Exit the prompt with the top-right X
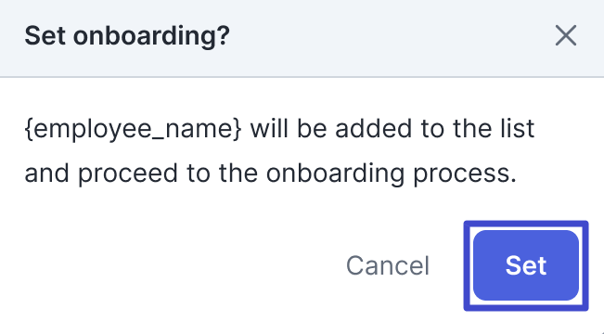This screenshot has width=604, height=334. tap(565, 35)
